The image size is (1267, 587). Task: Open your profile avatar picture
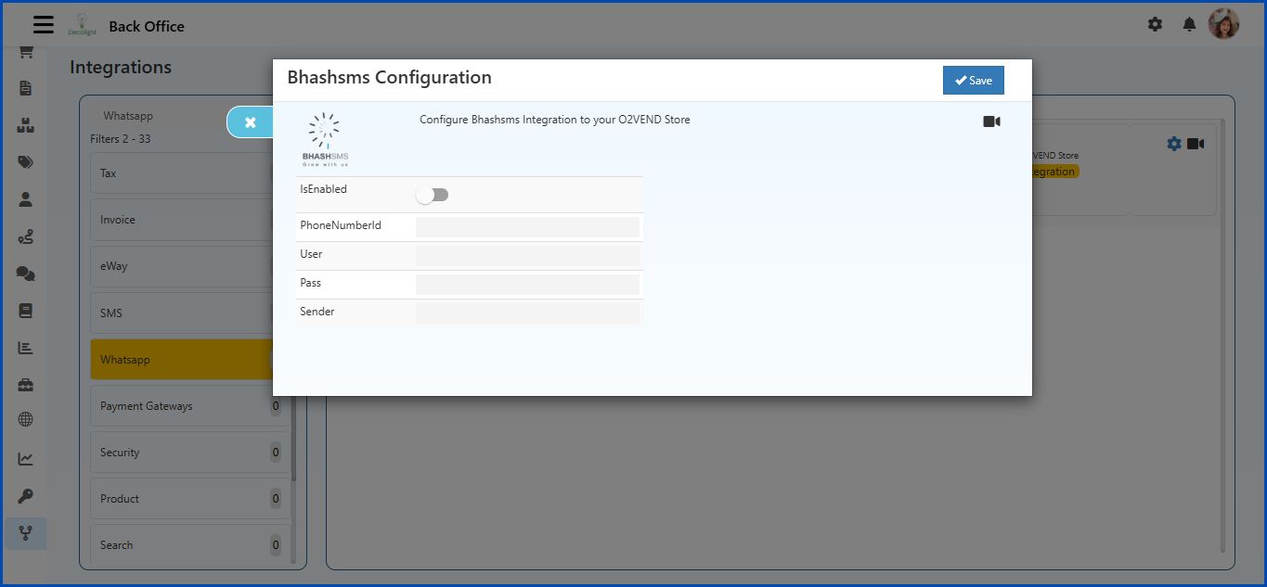click(1224, 23)
